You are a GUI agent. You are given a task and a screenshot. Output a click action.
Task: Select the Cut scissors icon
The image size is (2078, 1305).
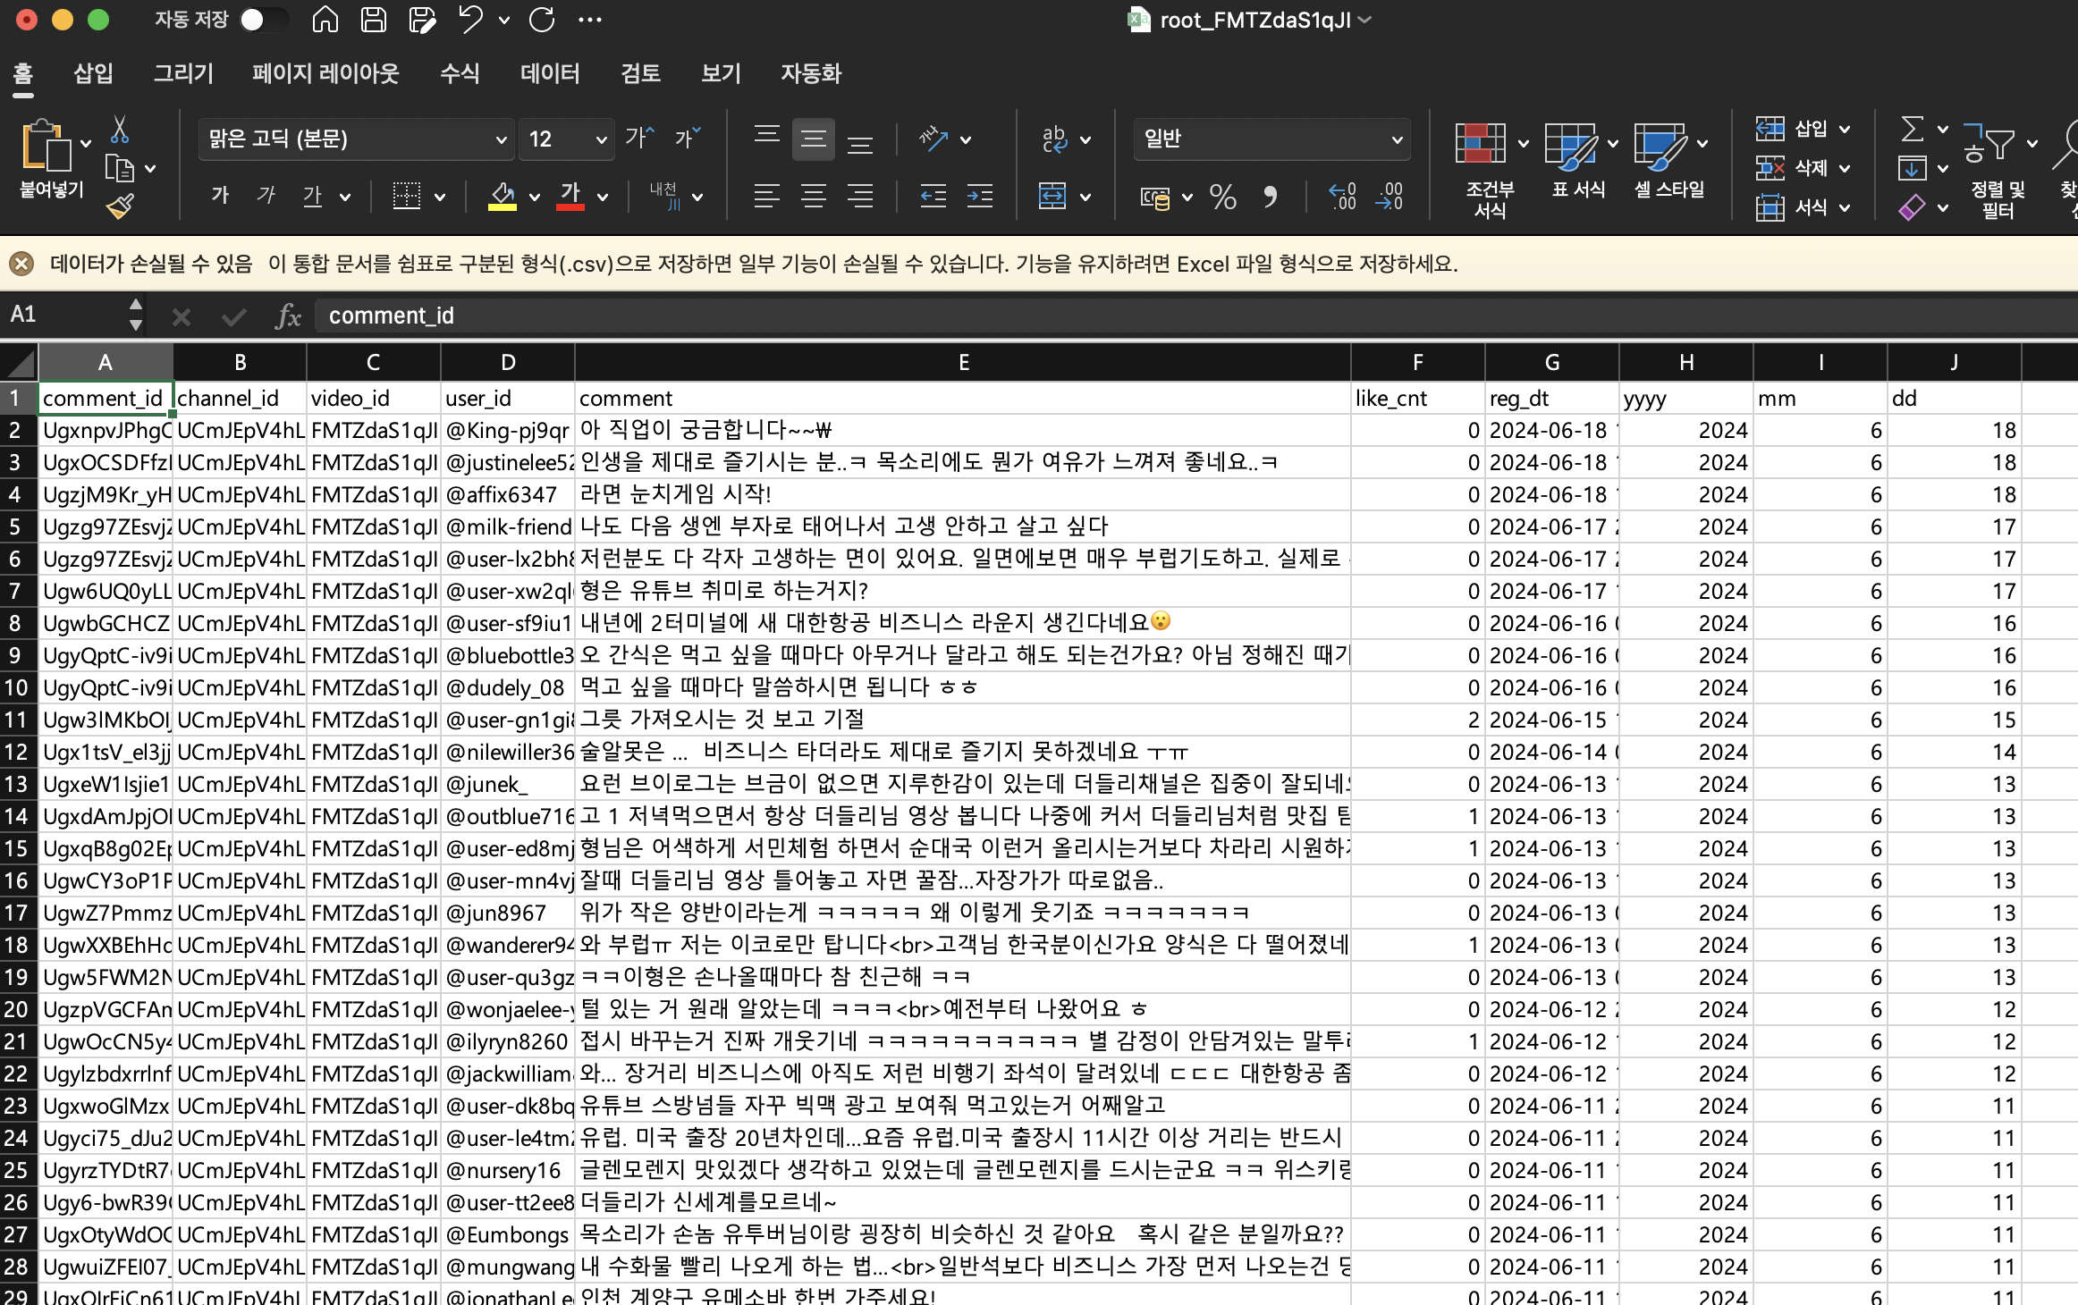pyautogui.click(x=119, y=130)
